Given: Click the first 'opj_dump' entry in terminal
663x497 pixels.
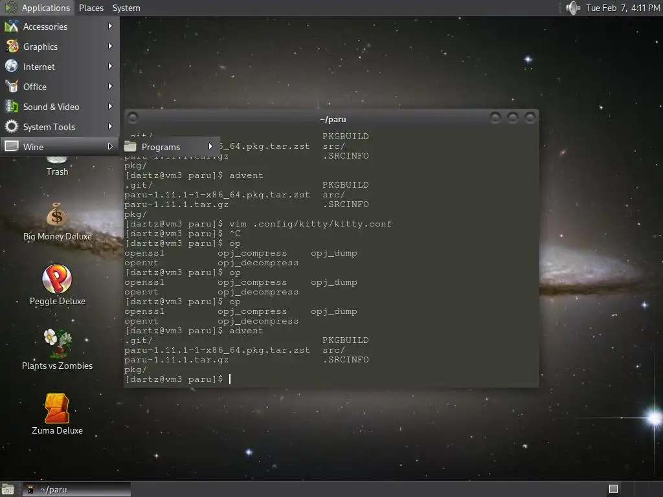Looking at the screenshot, I should click(334, 253).
